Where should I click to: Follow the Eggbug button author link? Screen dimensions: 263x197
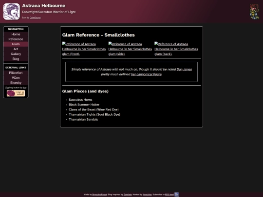pos(24,88)
